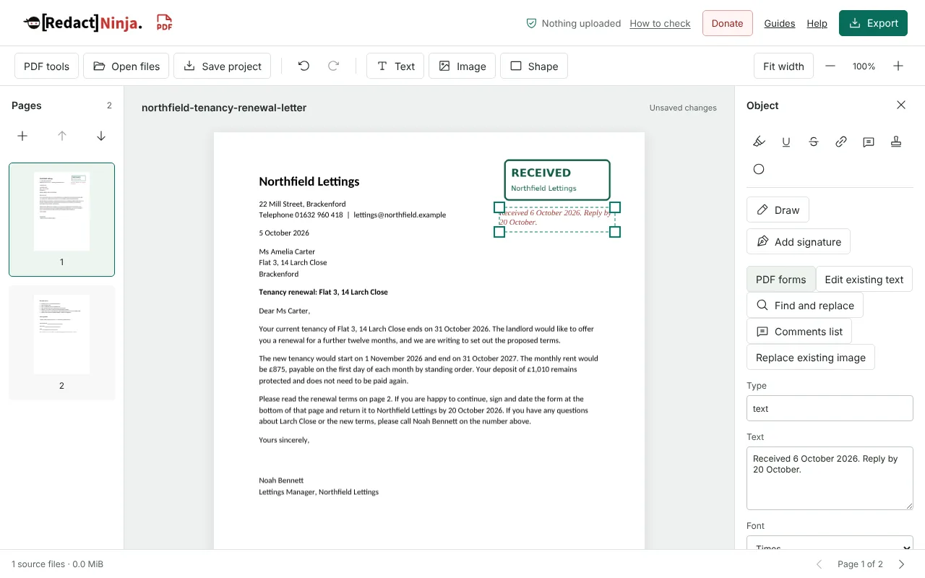This screenshot has height=578, width=925.
Task: Add a comment with the speech bubble tool
Action: 869,142
